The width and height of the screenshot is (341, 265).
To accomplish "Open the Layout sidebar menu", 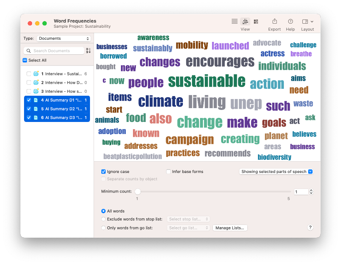I will pos(307,21).
